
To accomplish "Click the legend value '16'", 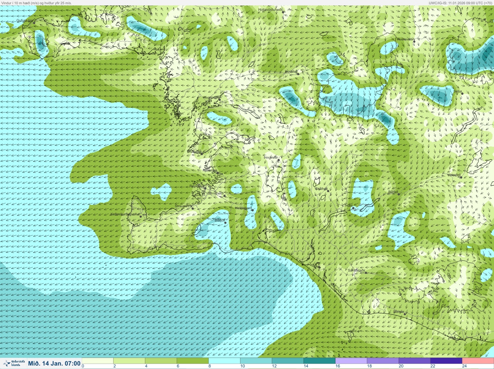I will pos(338,366).
